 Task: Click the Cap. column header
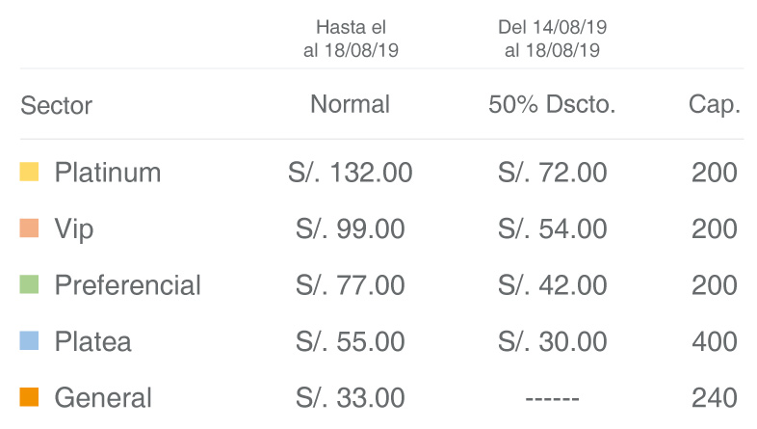click(x=714, y=105)
